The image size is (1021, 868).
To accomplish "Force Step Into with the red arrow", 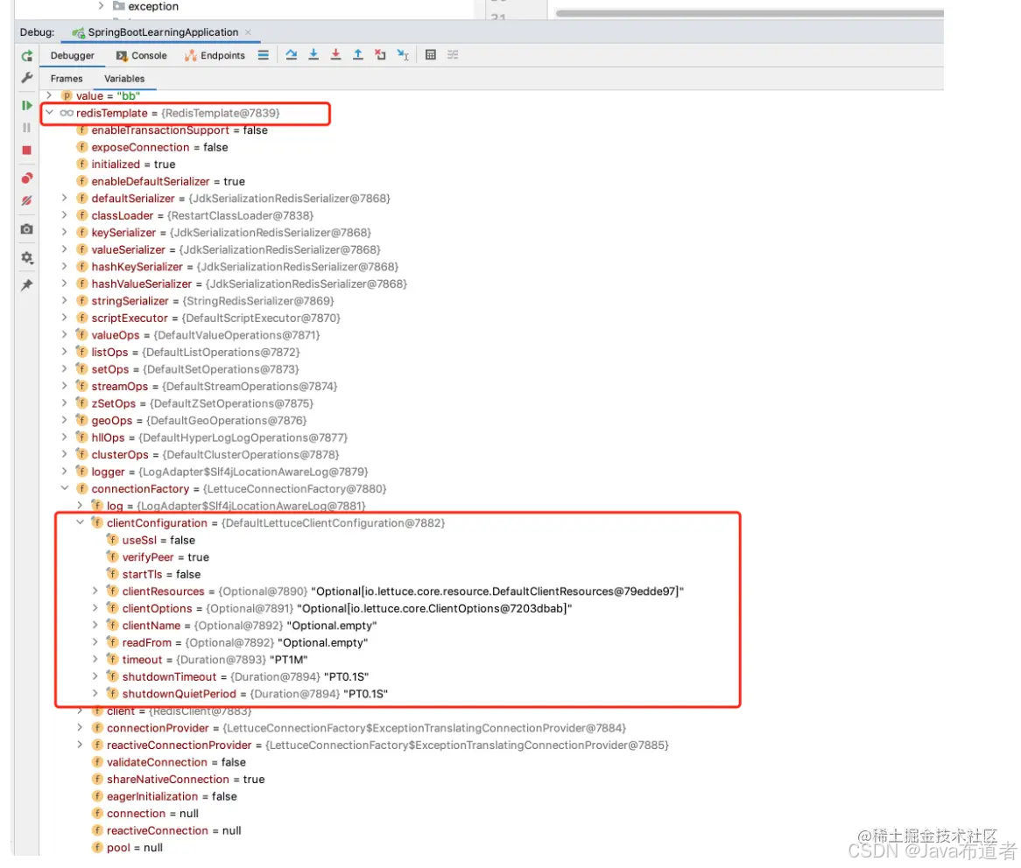I will tap(335, 54).
